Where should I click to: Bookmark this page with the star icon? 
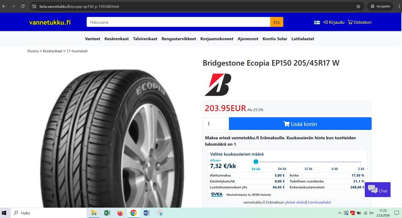click(358, 6)
